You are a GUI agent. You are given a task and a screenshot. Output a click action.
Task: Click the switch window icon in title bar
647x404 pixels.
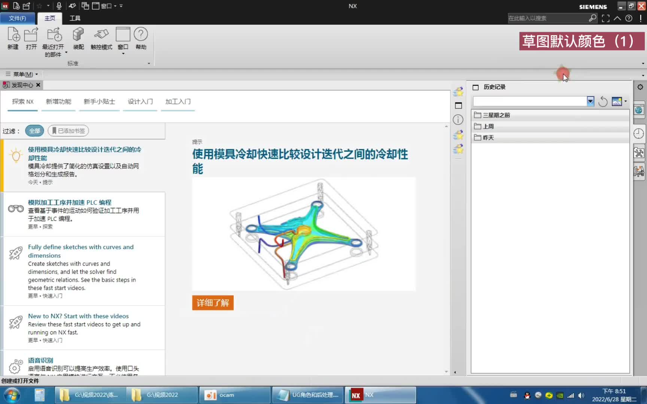click(x=85, y=6)
